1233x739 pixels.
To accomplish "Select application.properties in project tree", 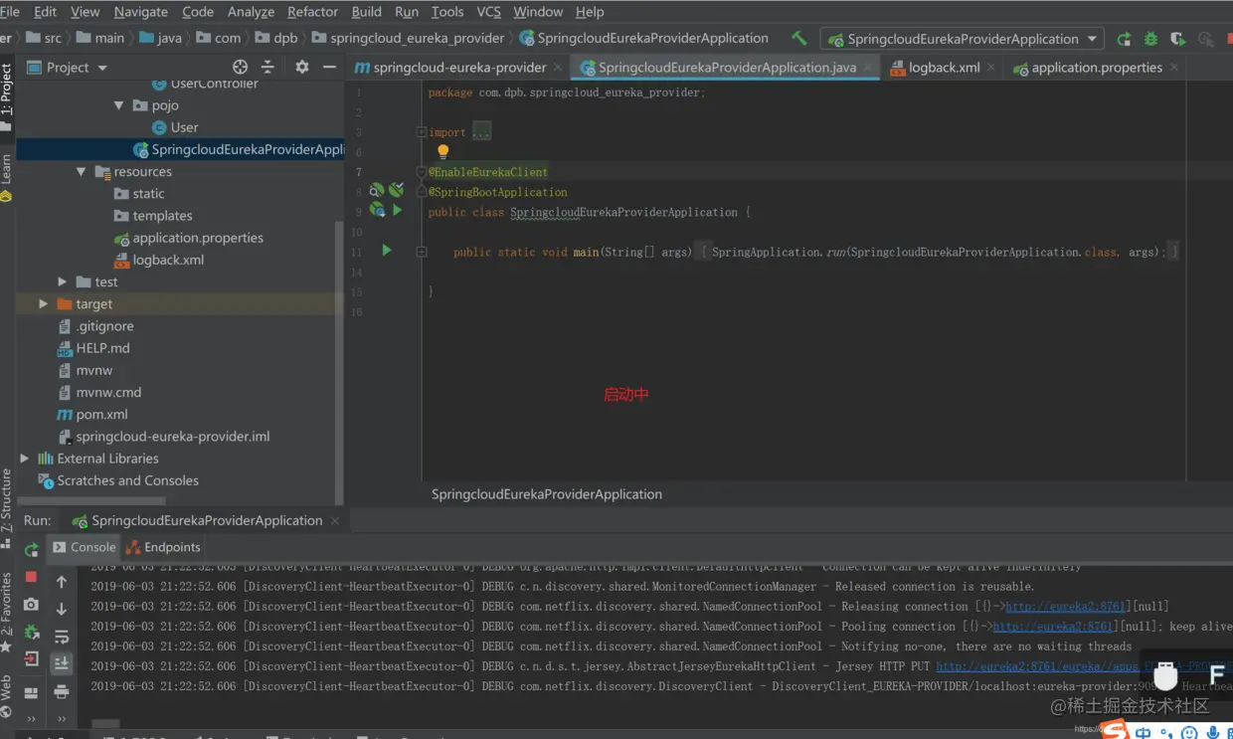I will click(198, 238).
